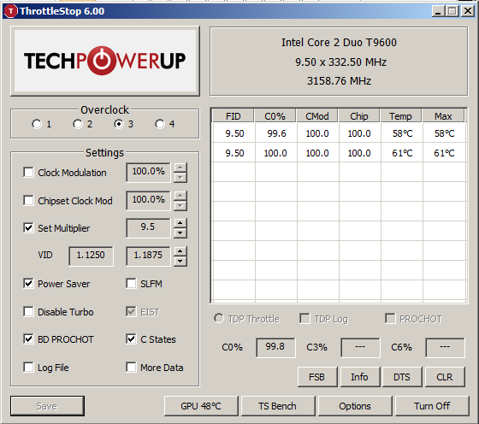Enable the Clock Modulation checkbox
Screen dimensions: 479x424
coord(28,172)
